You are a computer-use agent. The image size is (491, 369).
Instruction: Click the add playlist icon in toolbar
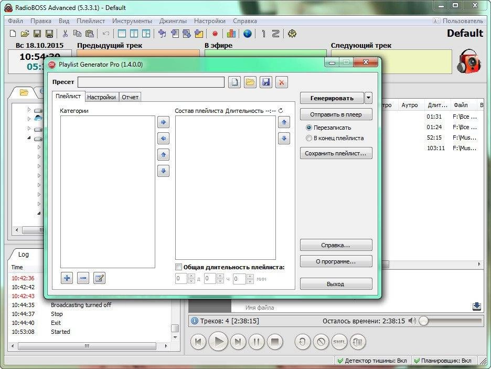tap(175, 34)
